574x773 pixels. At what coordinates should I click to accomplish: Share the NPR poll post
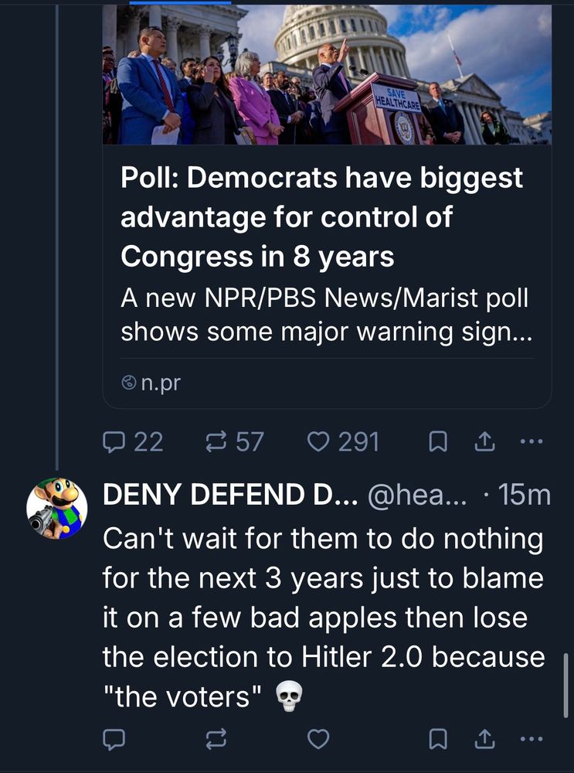(483, 441)
